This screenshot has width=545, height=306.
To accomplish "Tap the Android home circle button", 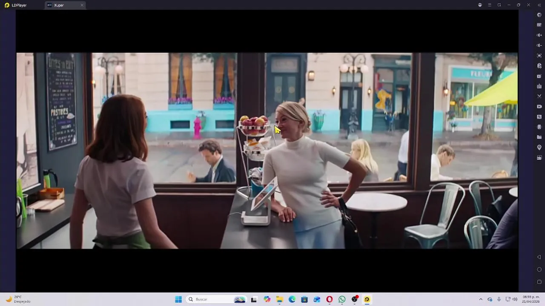I will (x=539, y=269).
